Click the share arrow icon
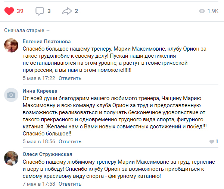 [67, 11]
